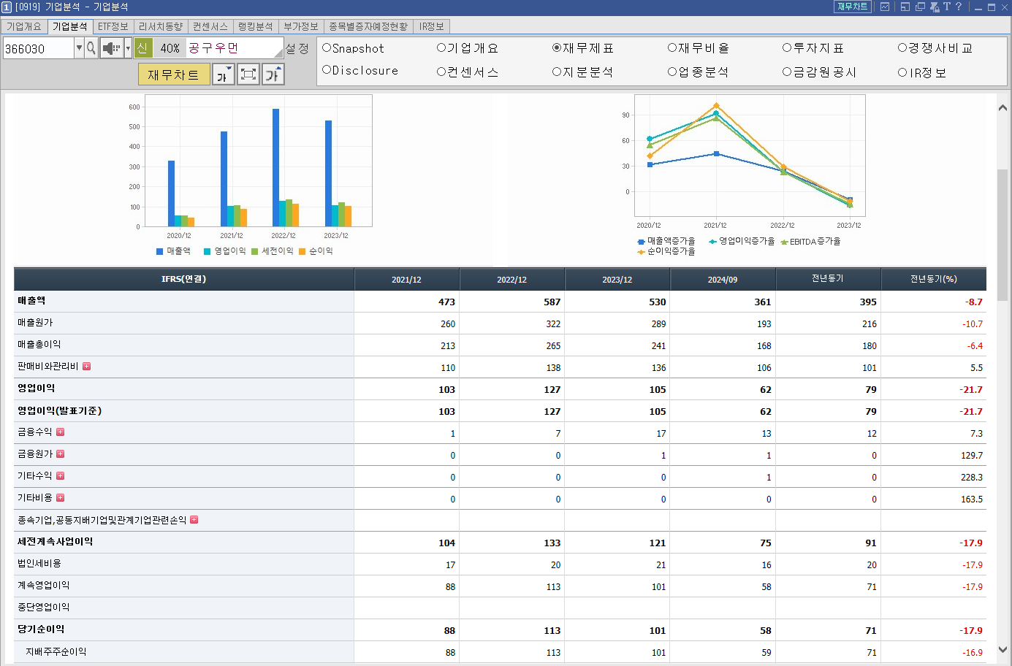Expand 금융원가 row plus icon
The image size is (1012, 666).
(60, 454)
